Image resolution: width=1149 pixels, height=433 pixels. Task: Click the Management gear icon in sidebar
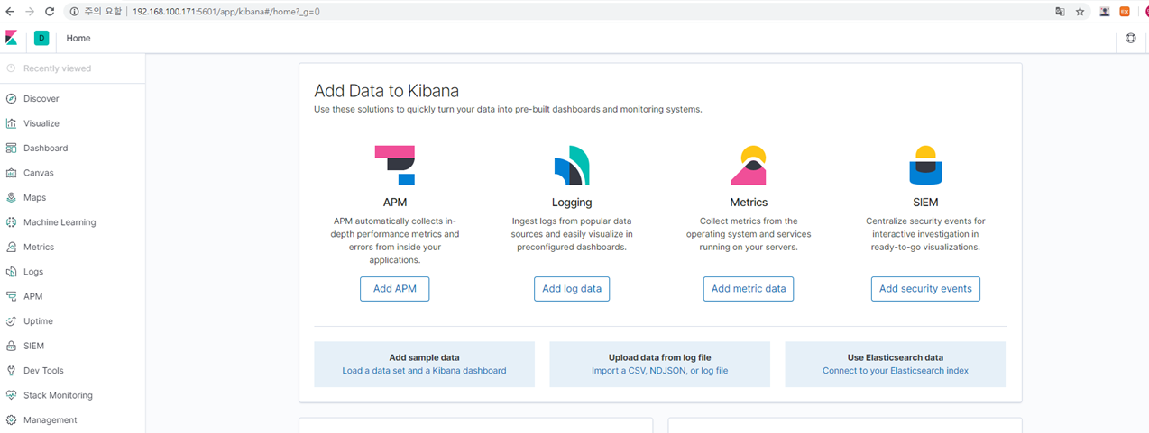tap(11, 420)
